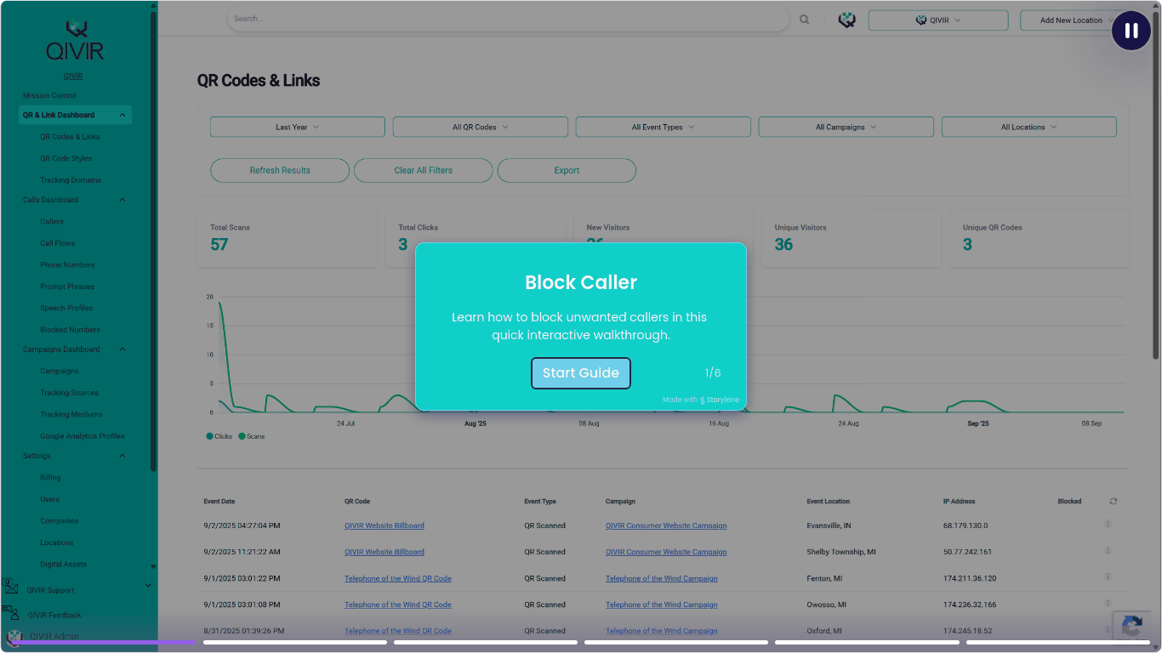The height and width of the screenshot is (653, 1162).
Task: Click the QIVIR logo in the sidebar
Action: 75,41
